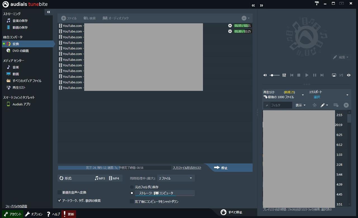Click gear icon for 01:30 / 02:25 item
The width and height of the screenshot is (358, 218).
[230, 31]
